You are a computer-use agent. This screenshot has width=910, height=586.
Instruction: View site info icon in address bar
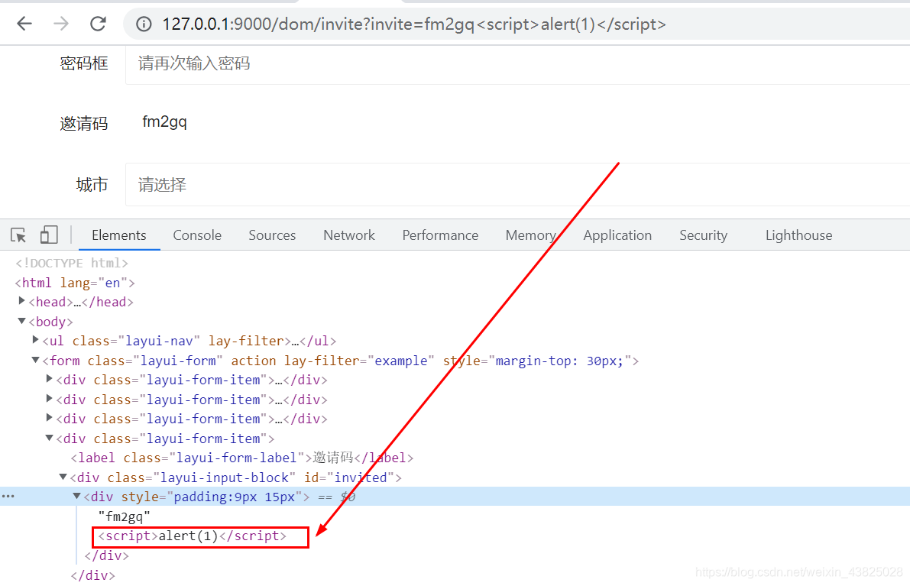point(144,24)
